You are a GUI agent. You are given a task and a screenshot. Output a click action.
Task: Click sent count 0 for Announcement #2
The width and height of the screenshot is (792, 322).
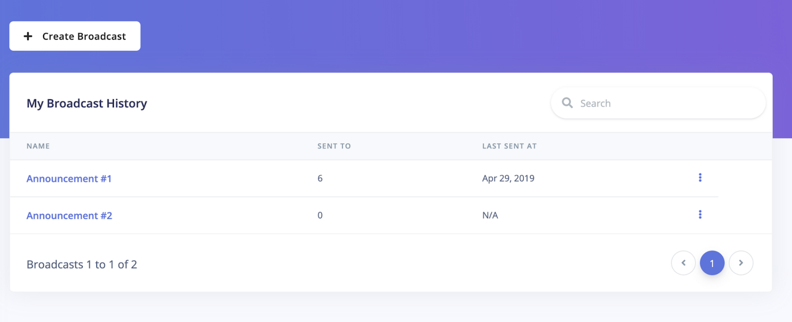[320, 215]
